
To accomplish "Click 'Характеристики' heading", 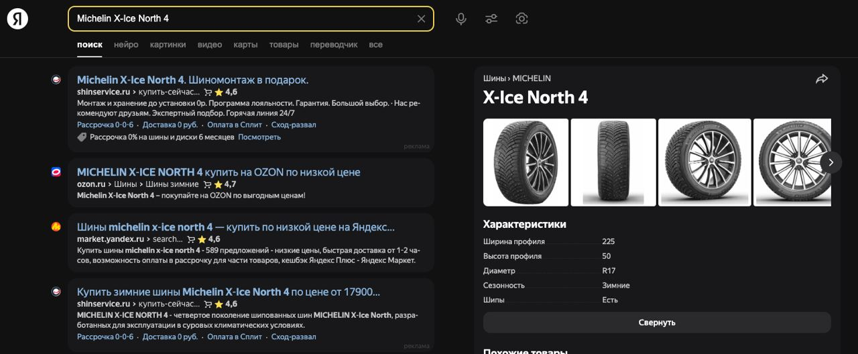I will point(525,225).
